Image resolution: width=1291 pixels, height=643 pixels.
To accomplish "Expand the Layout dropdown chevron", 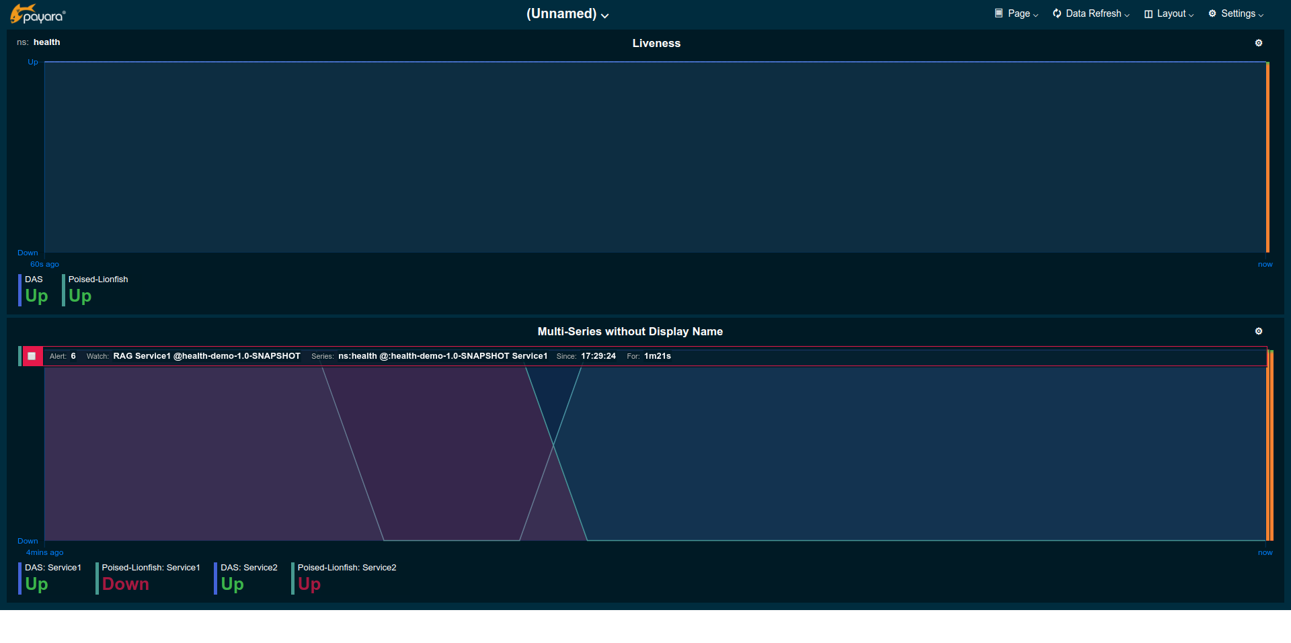I will (x=1191, y=15).
